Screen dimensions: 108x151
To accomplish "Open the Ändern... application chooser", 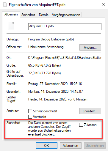I will 90,48.
